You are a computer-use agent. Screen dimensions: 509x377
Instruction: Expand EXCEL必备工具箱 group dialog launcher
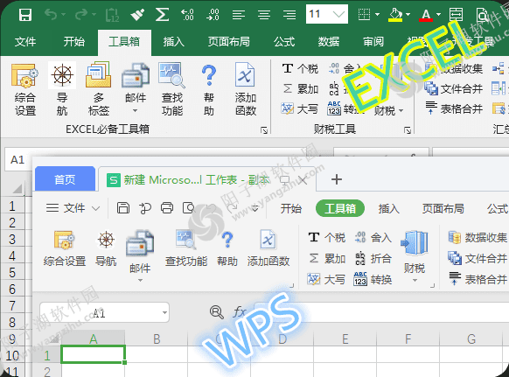(264, 130)
